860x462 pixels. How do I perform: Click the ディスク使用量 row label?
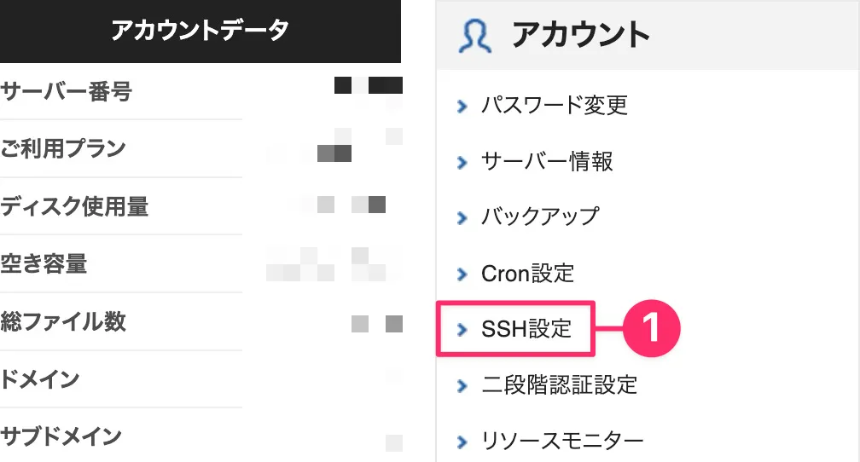coord(74,206)
